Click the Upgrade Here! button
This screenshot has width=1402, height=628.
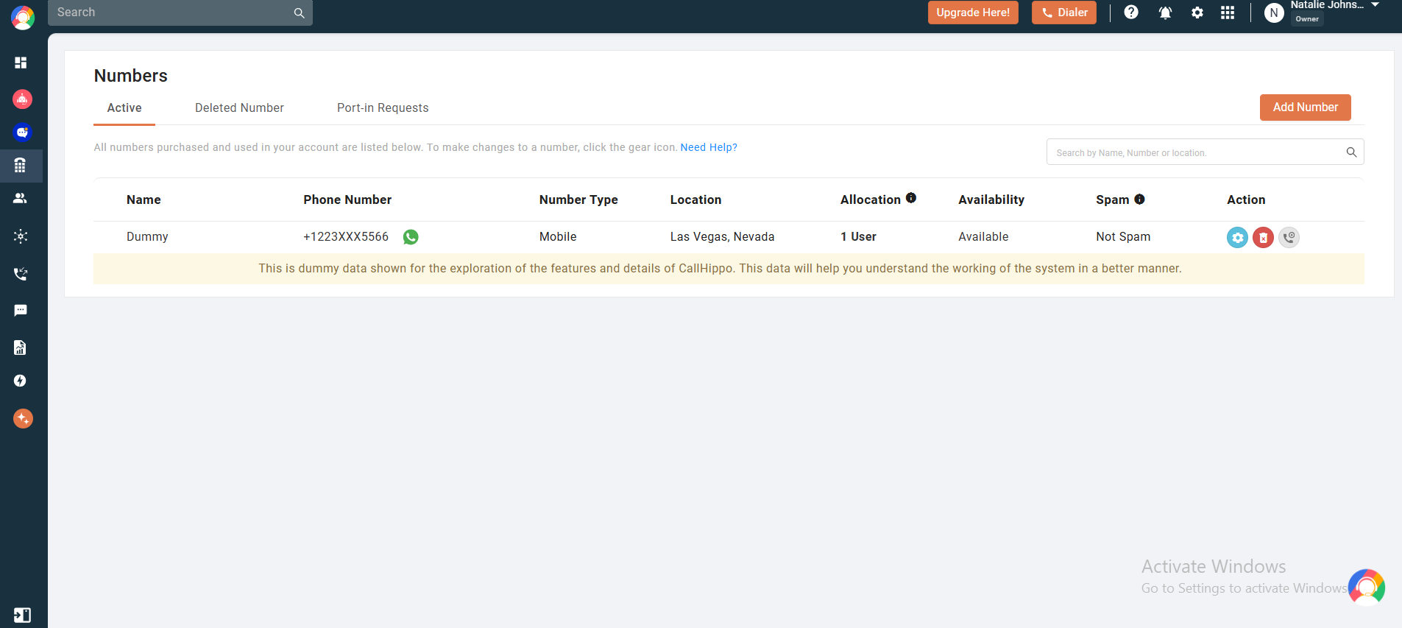click(x=972, y=13)
